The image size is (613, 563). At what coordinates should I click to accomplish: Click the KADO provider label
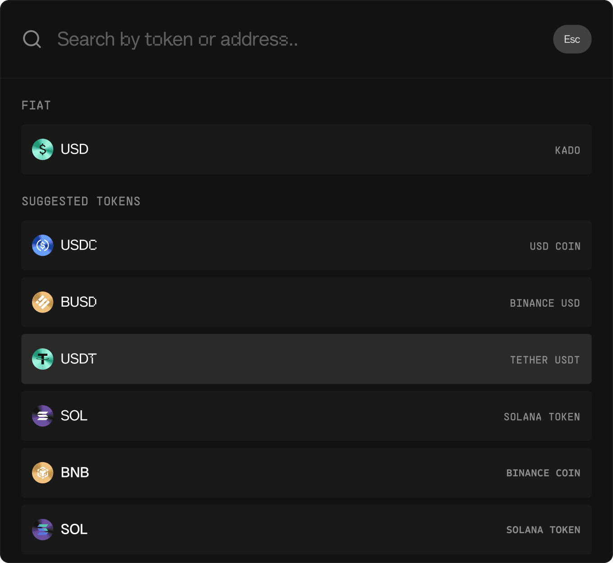(x=567, y=150)
